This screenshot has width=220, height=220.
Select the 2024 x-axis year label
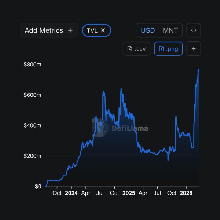[x=71, y=193]
